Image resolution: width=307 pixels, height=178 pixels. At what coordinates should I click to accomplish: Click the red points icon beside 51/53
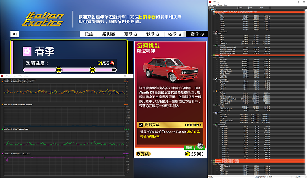(x=112, y=63)
